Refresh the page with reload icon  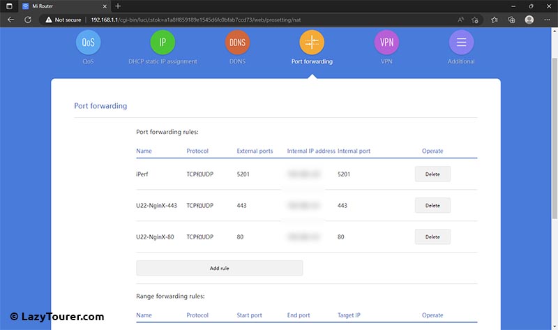pyautogui.click(x=29, y=20)
